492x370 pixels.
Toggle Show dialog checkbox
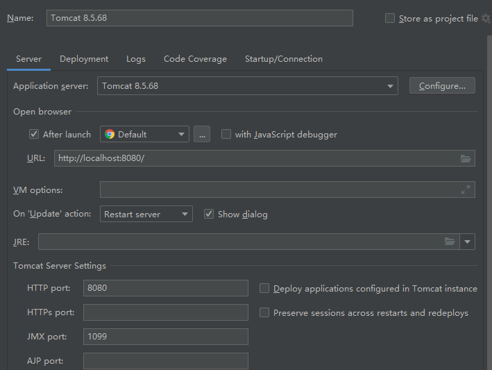(209, 214)
